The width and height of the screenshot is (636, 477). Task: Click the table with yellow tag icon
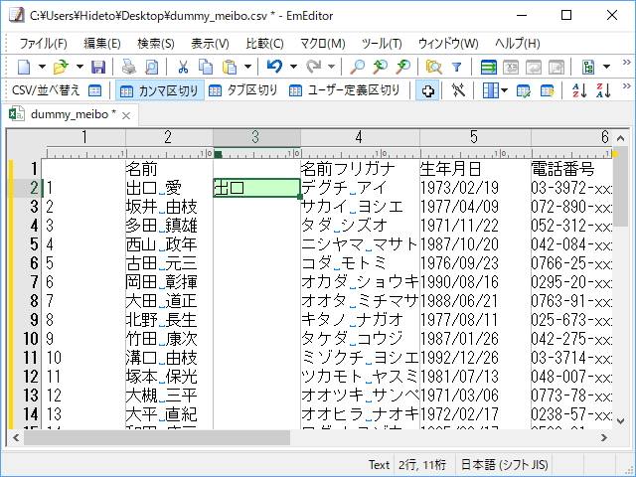(x=548, y=90)
